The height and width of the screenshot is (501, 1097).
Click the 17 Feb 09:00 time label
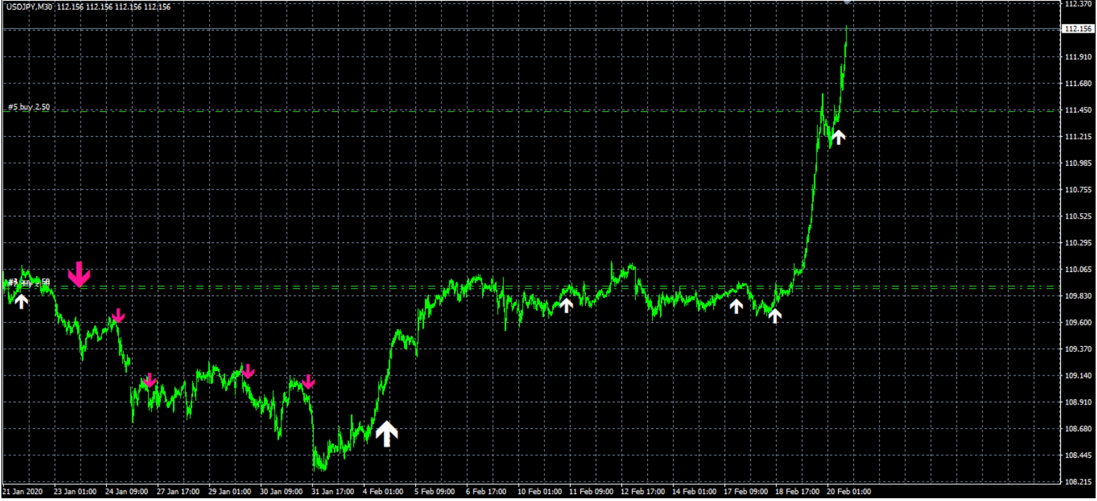pyautogui.click(x=746, y=491)
